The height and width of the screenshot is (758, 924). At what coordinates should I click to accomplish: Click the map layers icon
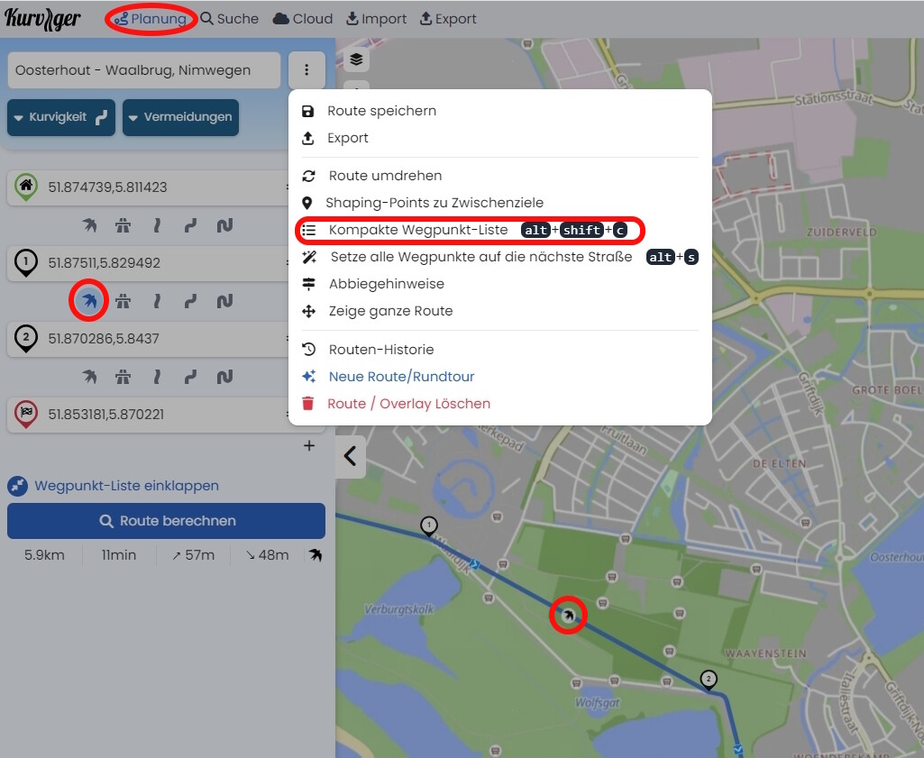tap(356, 59)
